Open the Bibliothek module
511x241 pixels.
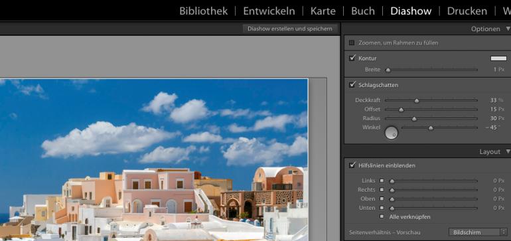pyautogui.click(x=203, y=11)
